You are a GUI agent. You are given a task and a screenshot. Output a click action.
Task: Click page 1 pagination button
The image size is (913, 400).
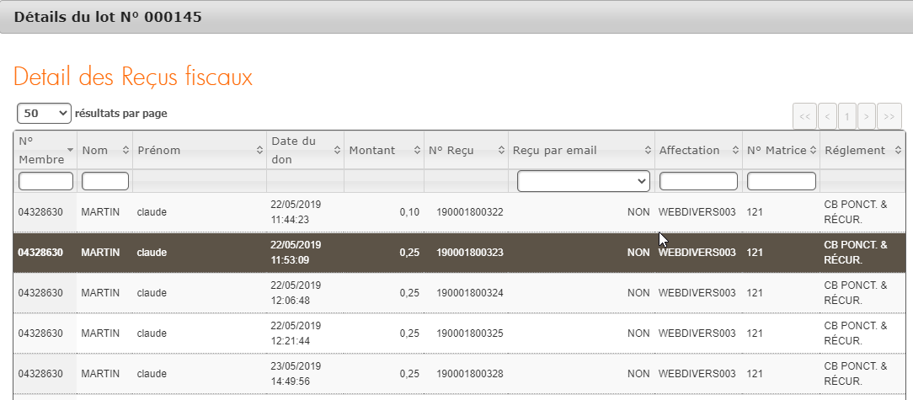tap(846, 115)
